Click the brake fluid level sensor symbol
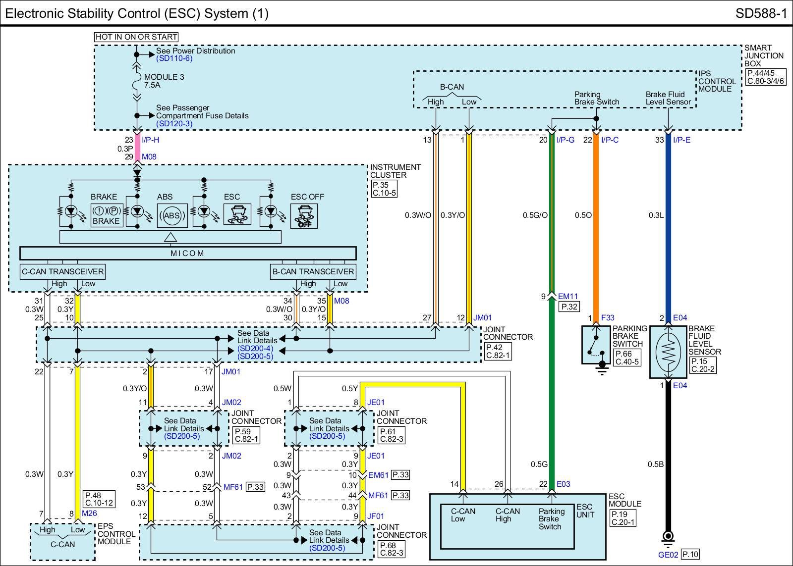The image size is (793, 566). pyautogui.click(x=668, y=352)
